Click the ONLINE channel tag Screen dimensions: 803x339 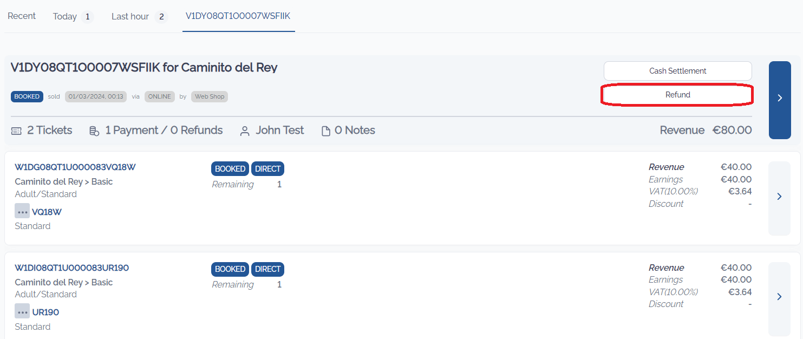pyautogui.click(x=159, y=96)
